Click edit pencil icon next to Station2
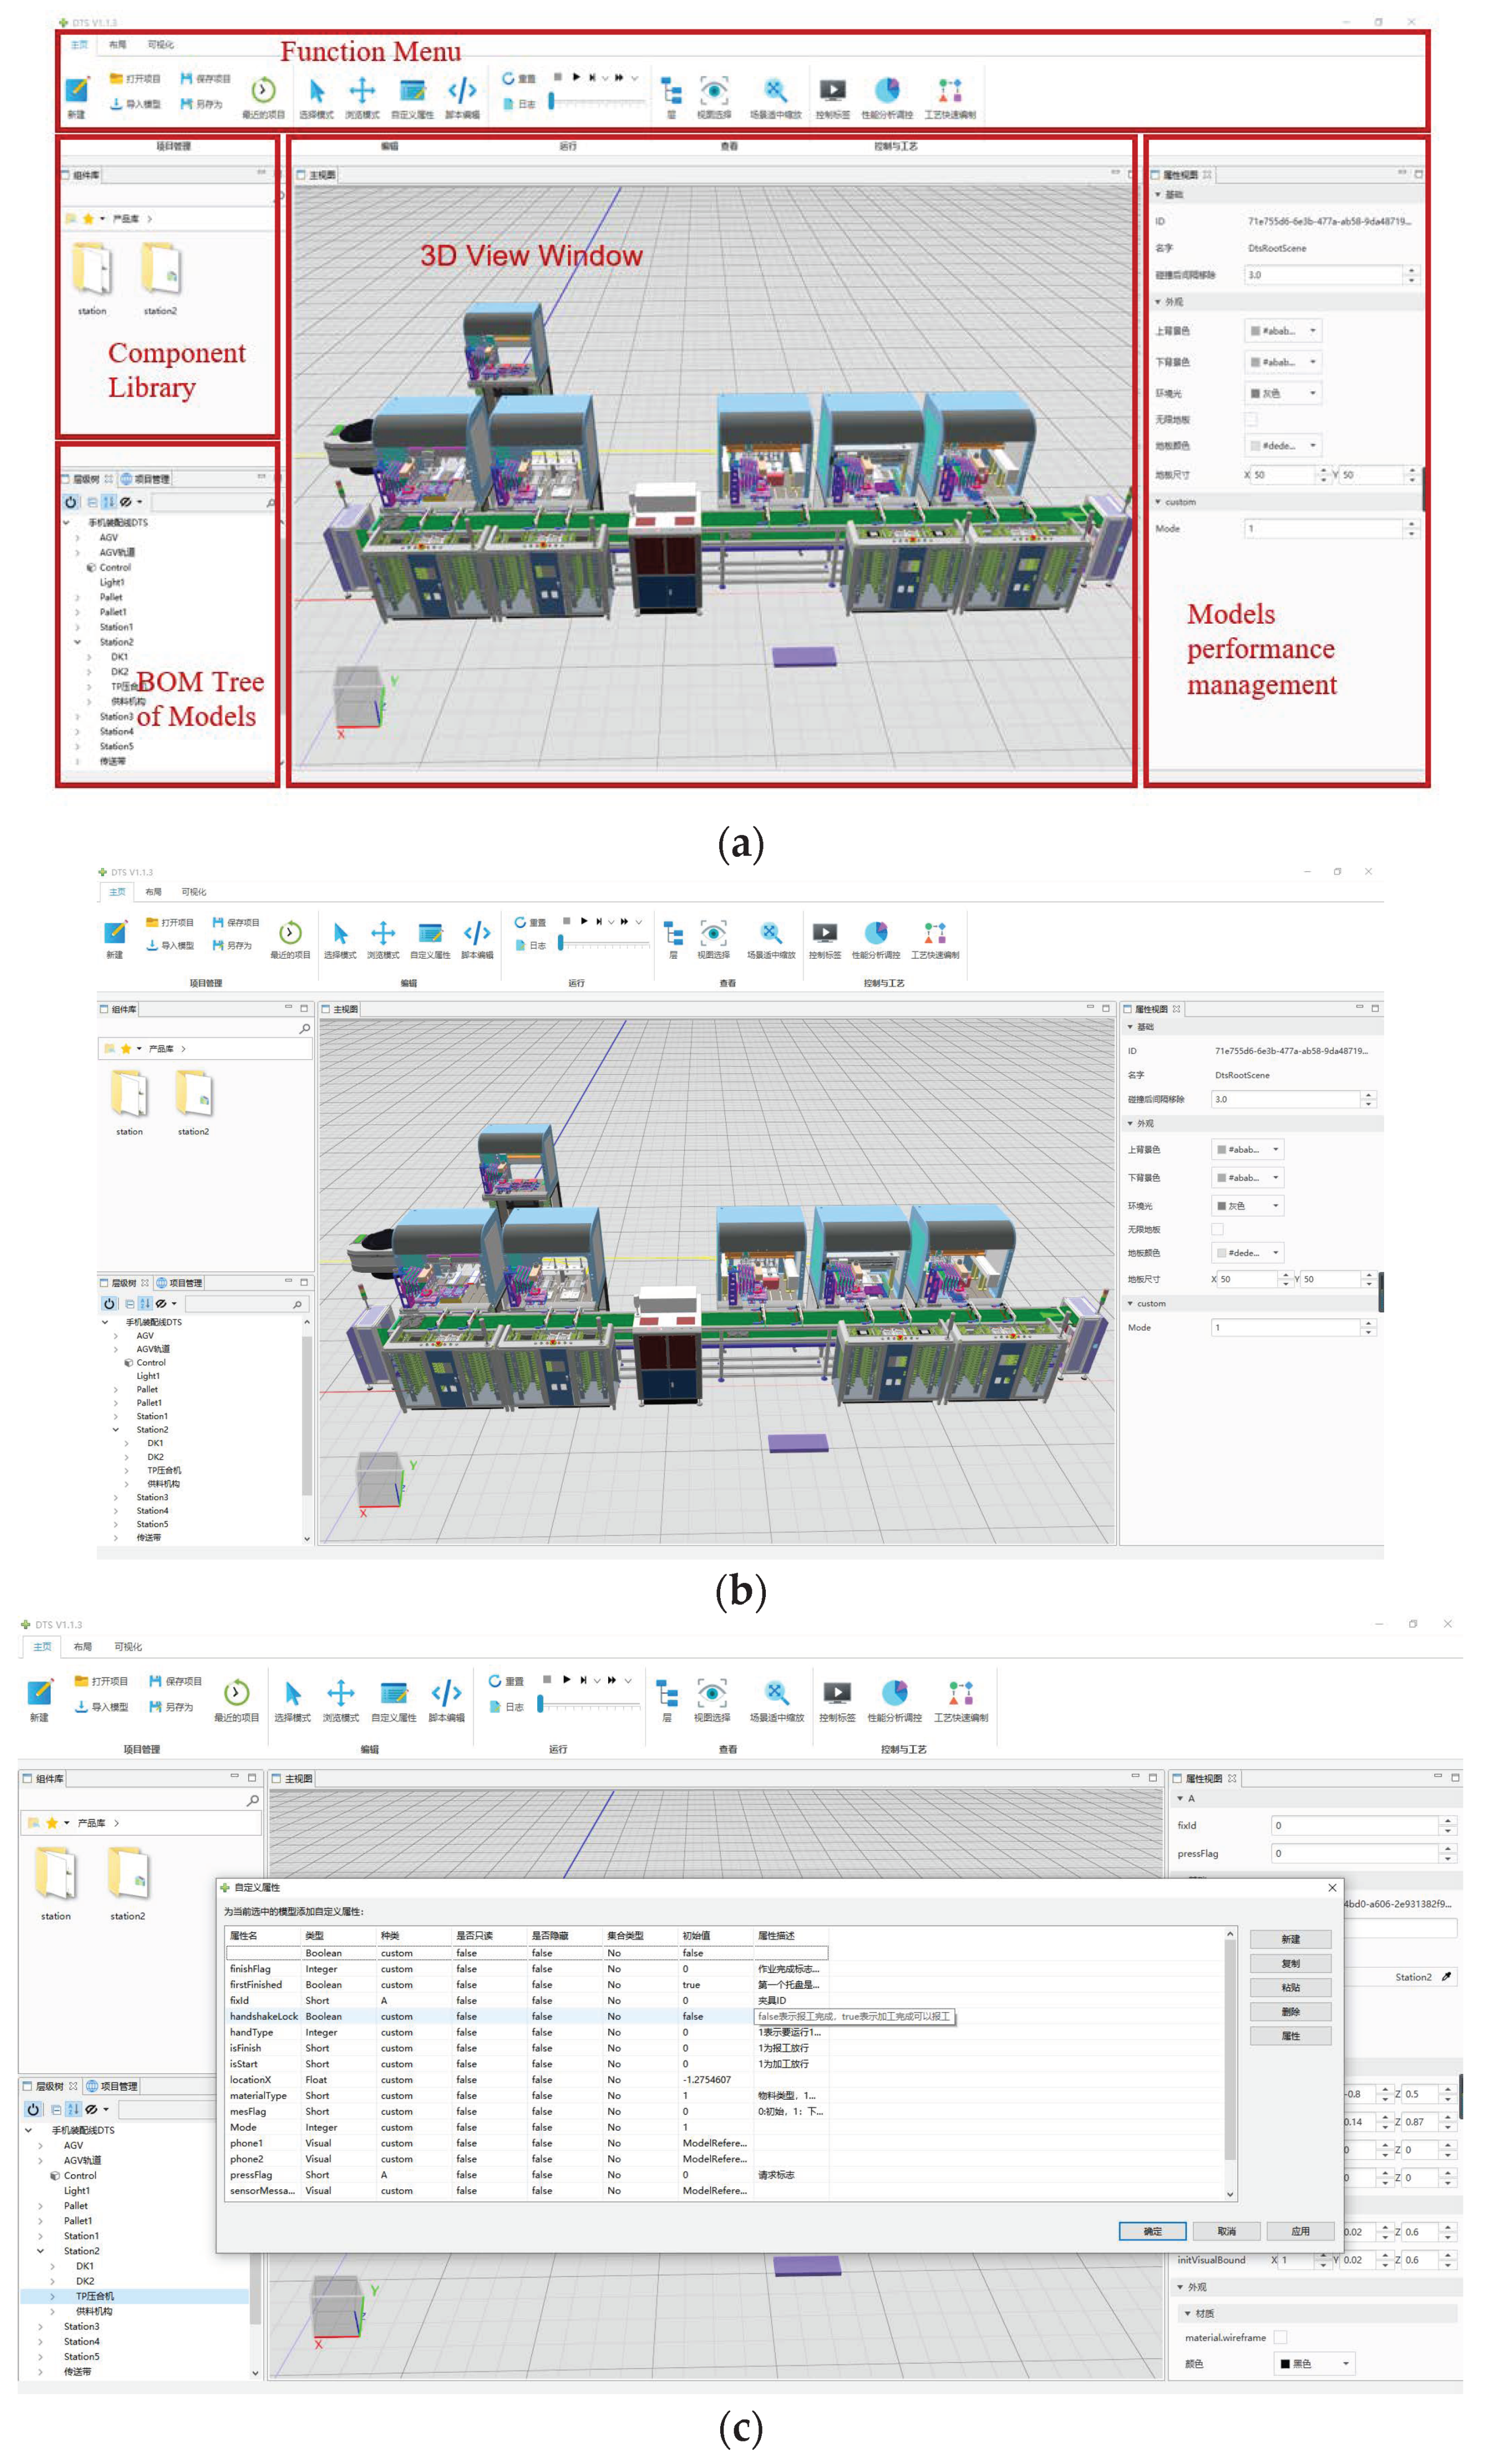1486x2464 pixels. click(x=1446, y=1977)
